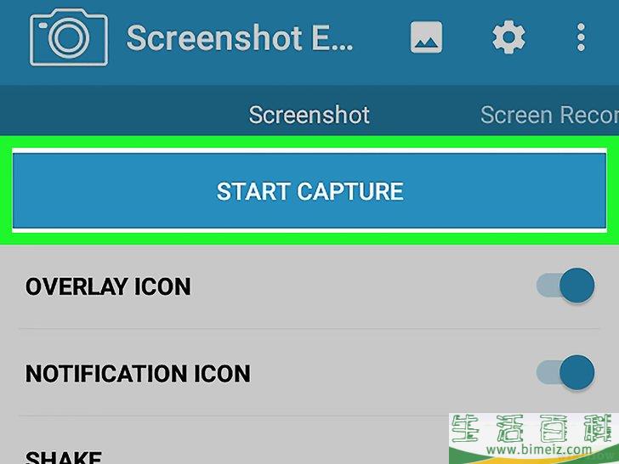This screenshot has height=464, width=619.
Task: Tap the camera logo icon in the header
Action: click(x=69, y=37)
